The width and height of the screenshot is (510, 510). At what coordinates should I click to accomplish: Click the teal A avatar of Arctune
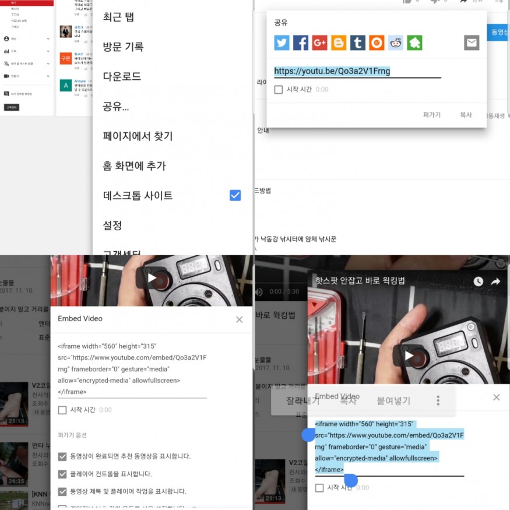[66, 86]
